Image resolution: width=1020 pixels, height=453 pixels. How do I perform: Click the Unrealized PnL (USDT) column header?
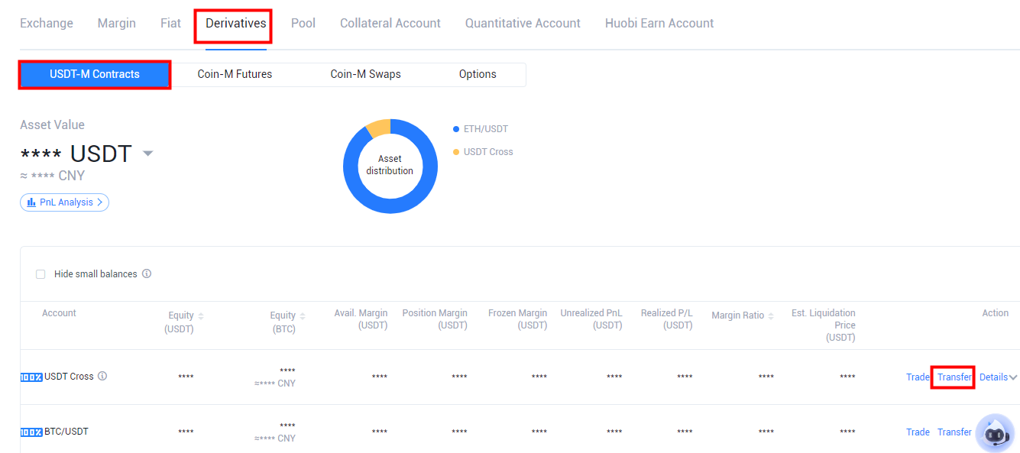point(591,319)
